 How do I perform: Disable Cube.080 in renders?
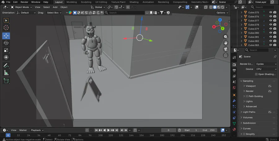point(275,33)
